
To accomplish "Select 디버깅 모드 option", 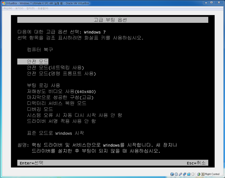I will (40, 110).
